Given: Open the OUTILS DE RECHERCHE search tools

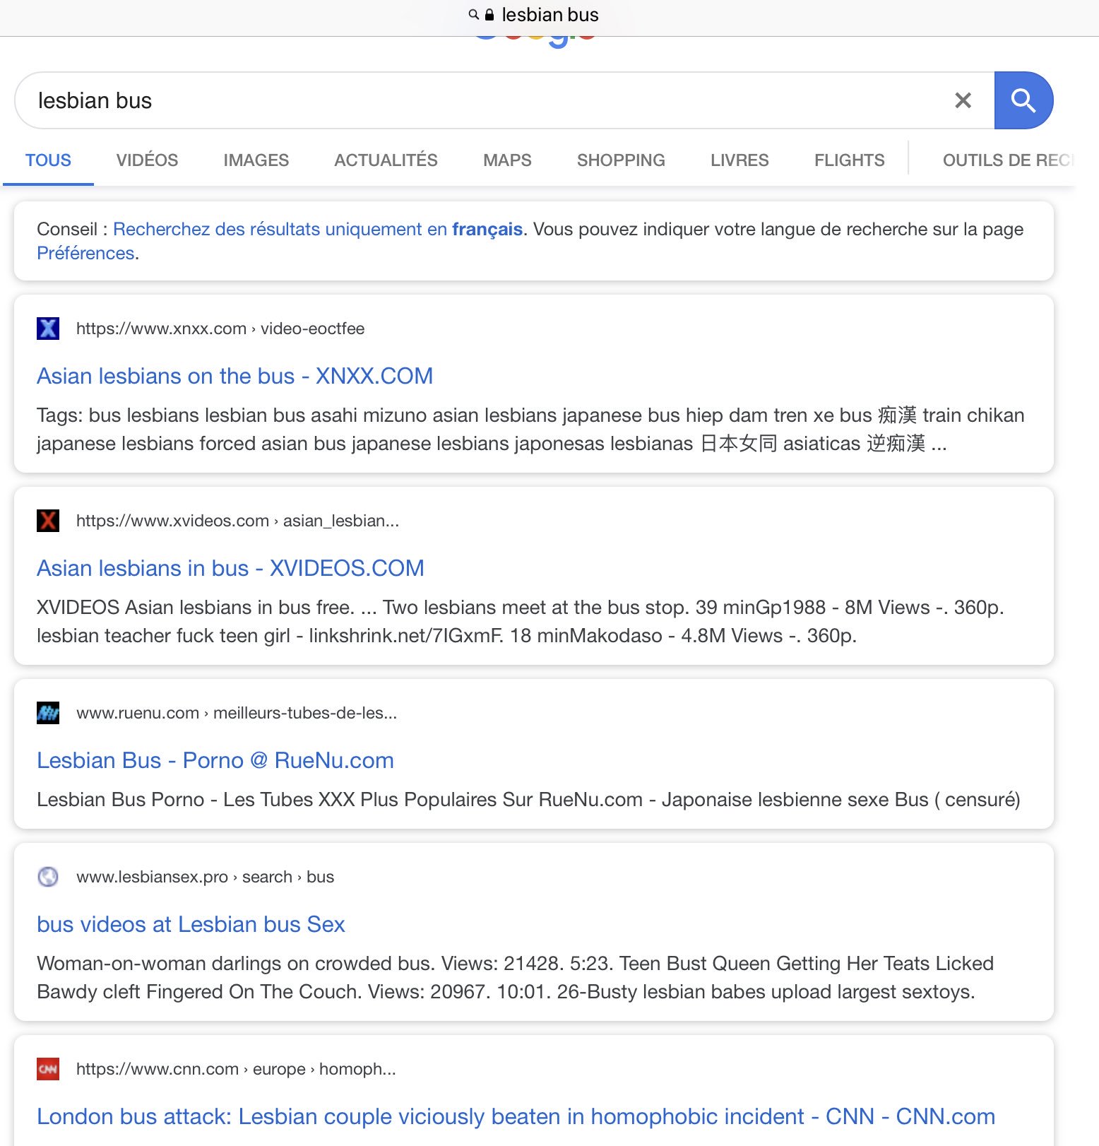Looking at the screenshot, I should click(1008, 160).
